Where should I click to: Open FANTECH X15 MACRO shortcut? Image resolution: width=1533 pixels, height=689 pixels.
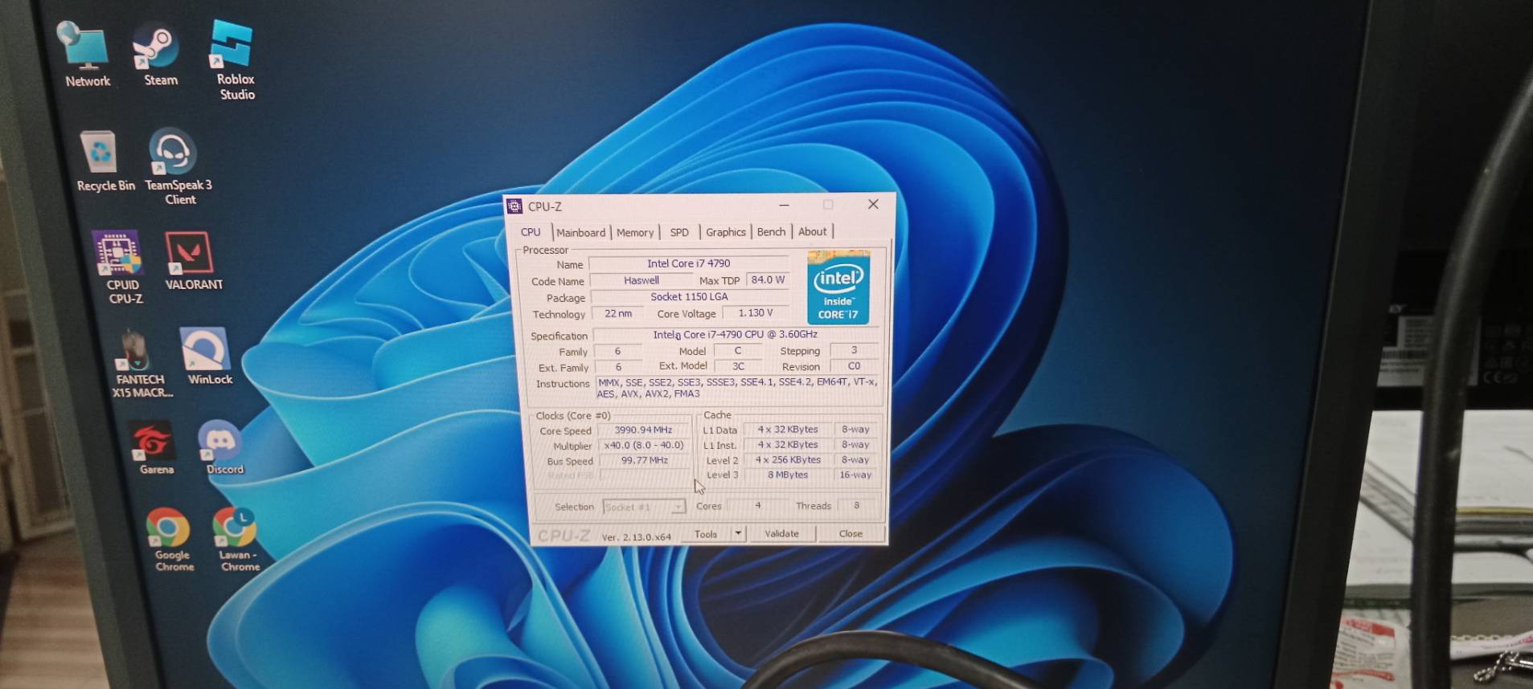pos(140,364)
